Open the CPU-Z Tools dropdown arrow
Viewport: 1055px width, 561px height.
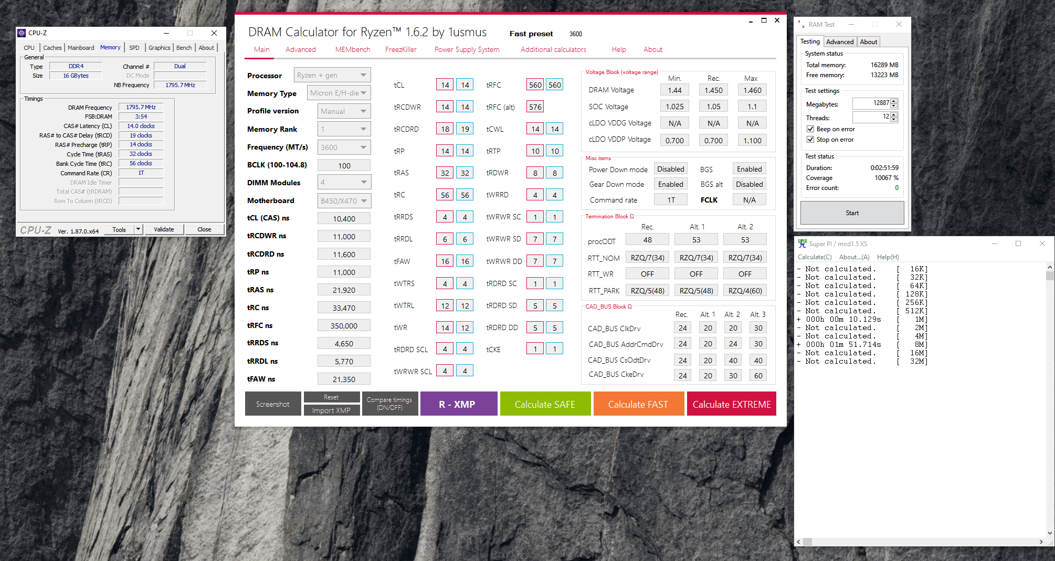point(138,229)
